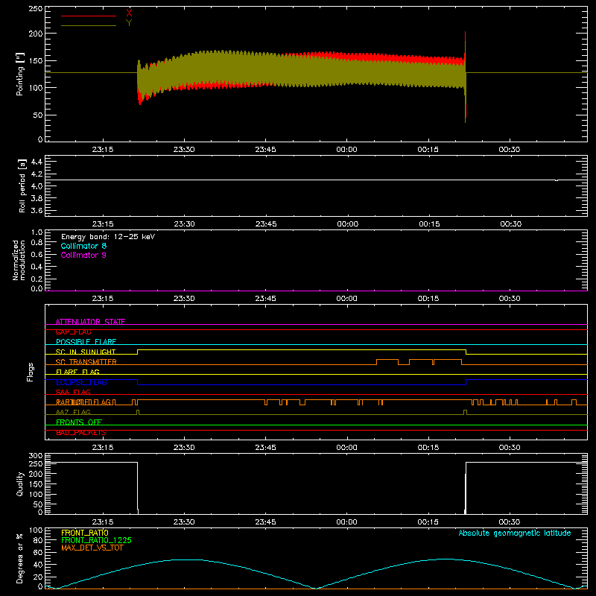Click the 'Collimator 9' legend entry
Screen dimensions: 596x596
[83, 255]
